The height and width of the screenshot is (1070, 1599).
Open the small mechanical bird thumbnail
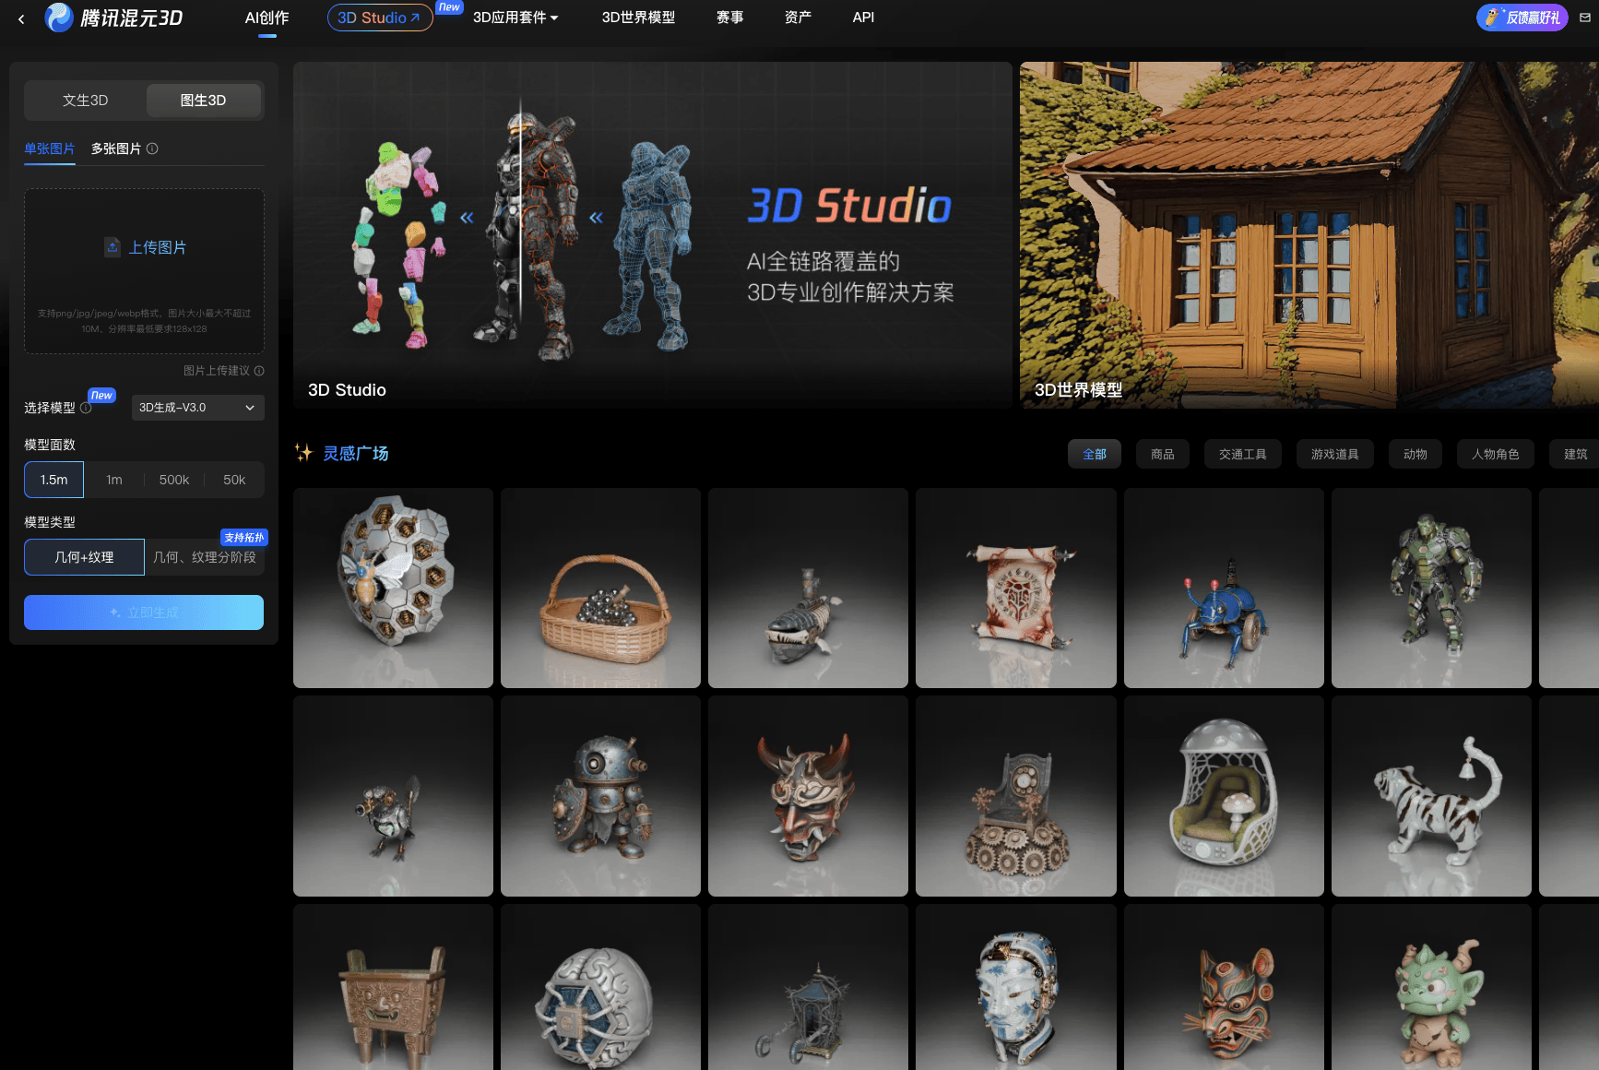tap(393, 796)
